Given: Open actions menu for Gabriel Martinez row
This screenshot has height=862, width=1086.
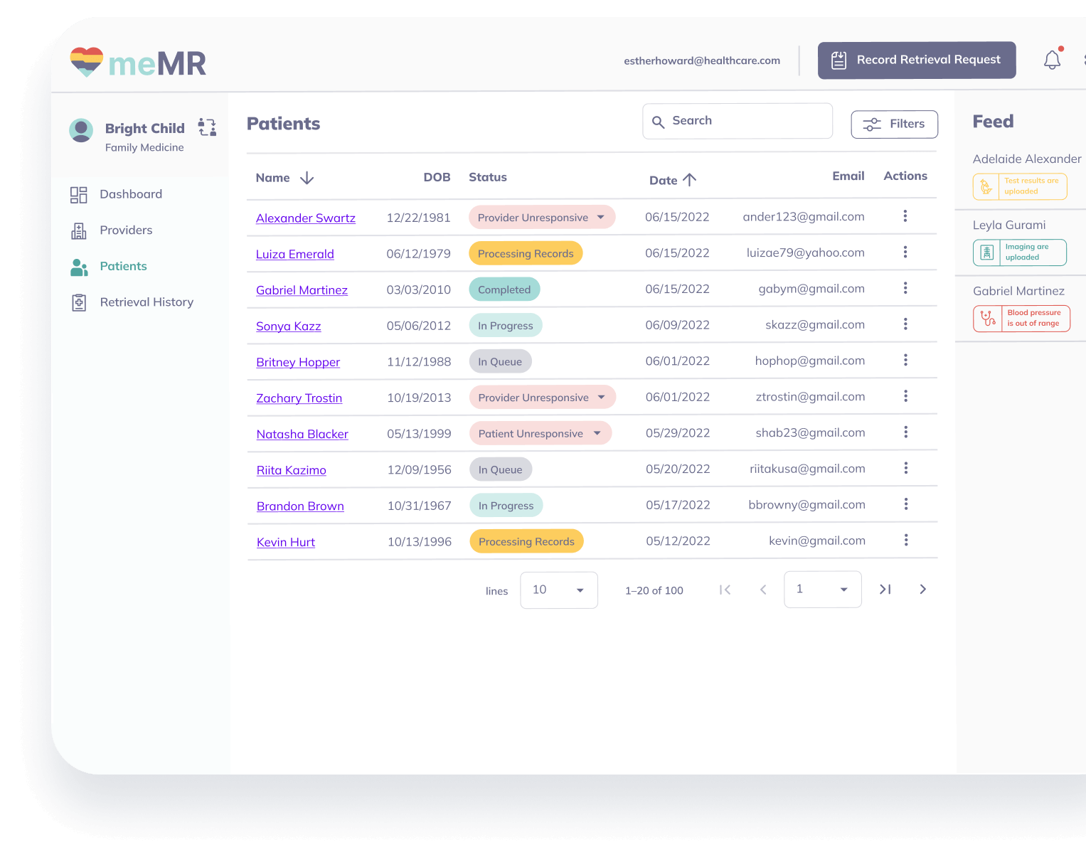Looking at the screenshot, I should pos(905,288).
